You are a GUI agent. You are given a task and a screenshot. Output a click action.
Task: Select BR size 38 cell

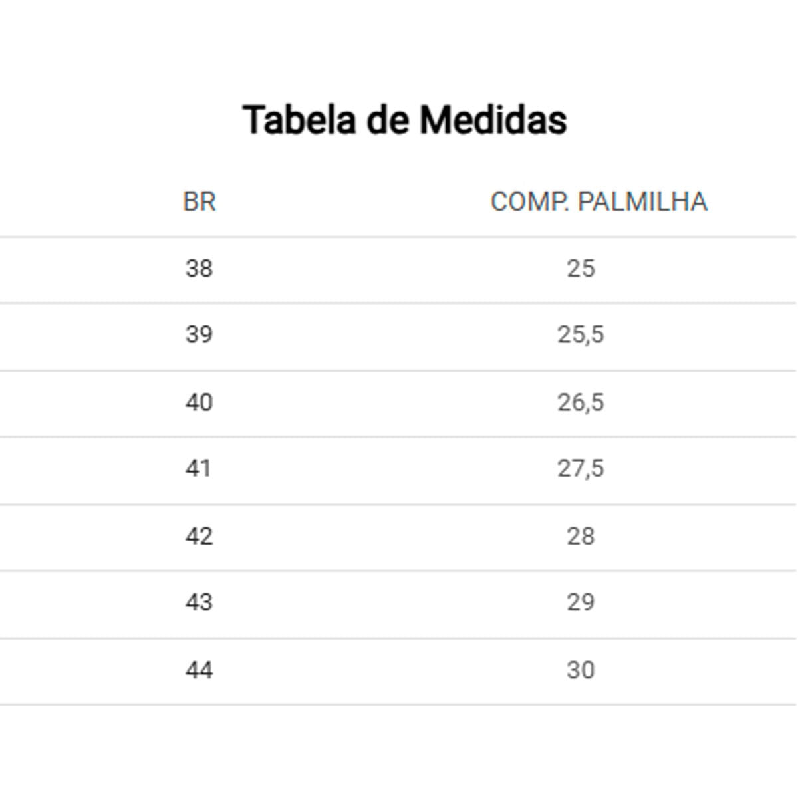coord(199,269)
